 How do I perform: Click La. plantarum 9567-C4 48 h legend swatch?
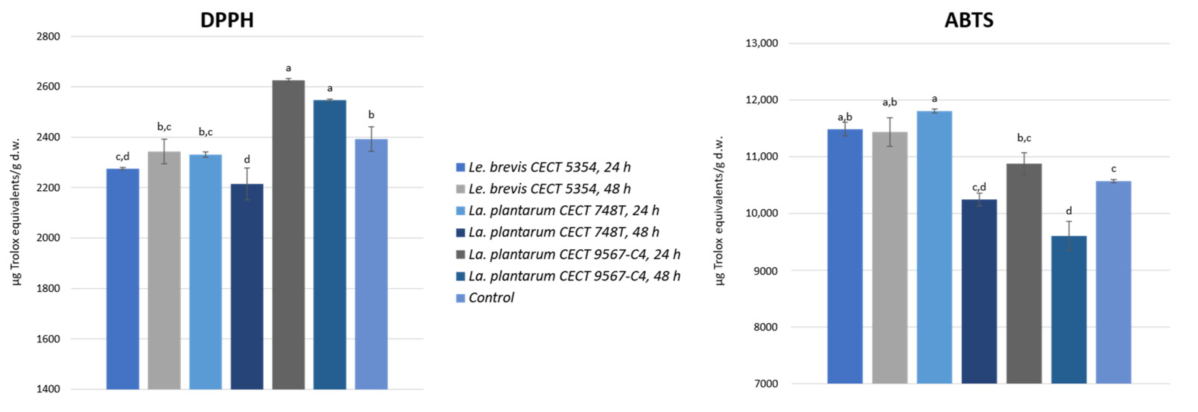[x=461, y=277]
